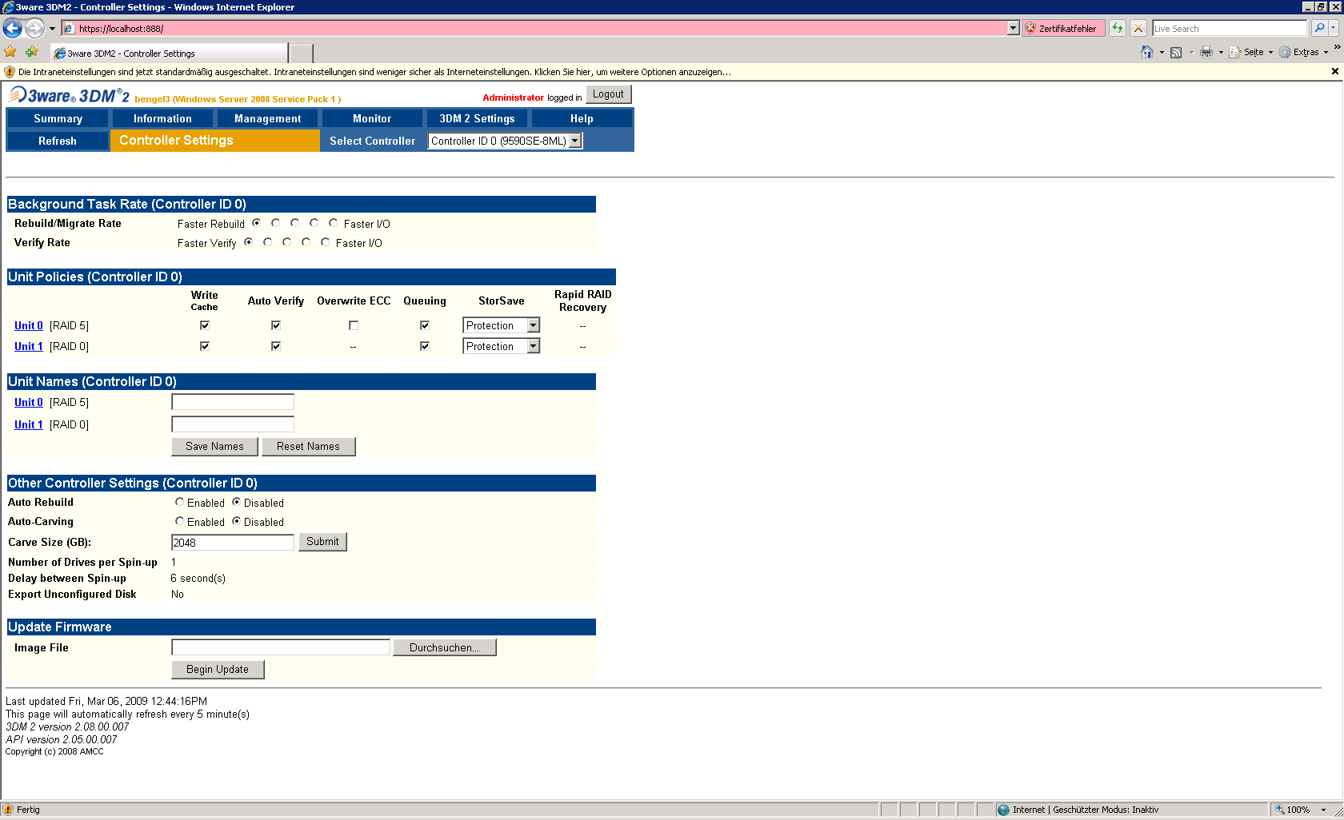Toggle Queuing for Unit 0
The width and height of the screenshot is (1344, 820).
click(x=425, y=325)
